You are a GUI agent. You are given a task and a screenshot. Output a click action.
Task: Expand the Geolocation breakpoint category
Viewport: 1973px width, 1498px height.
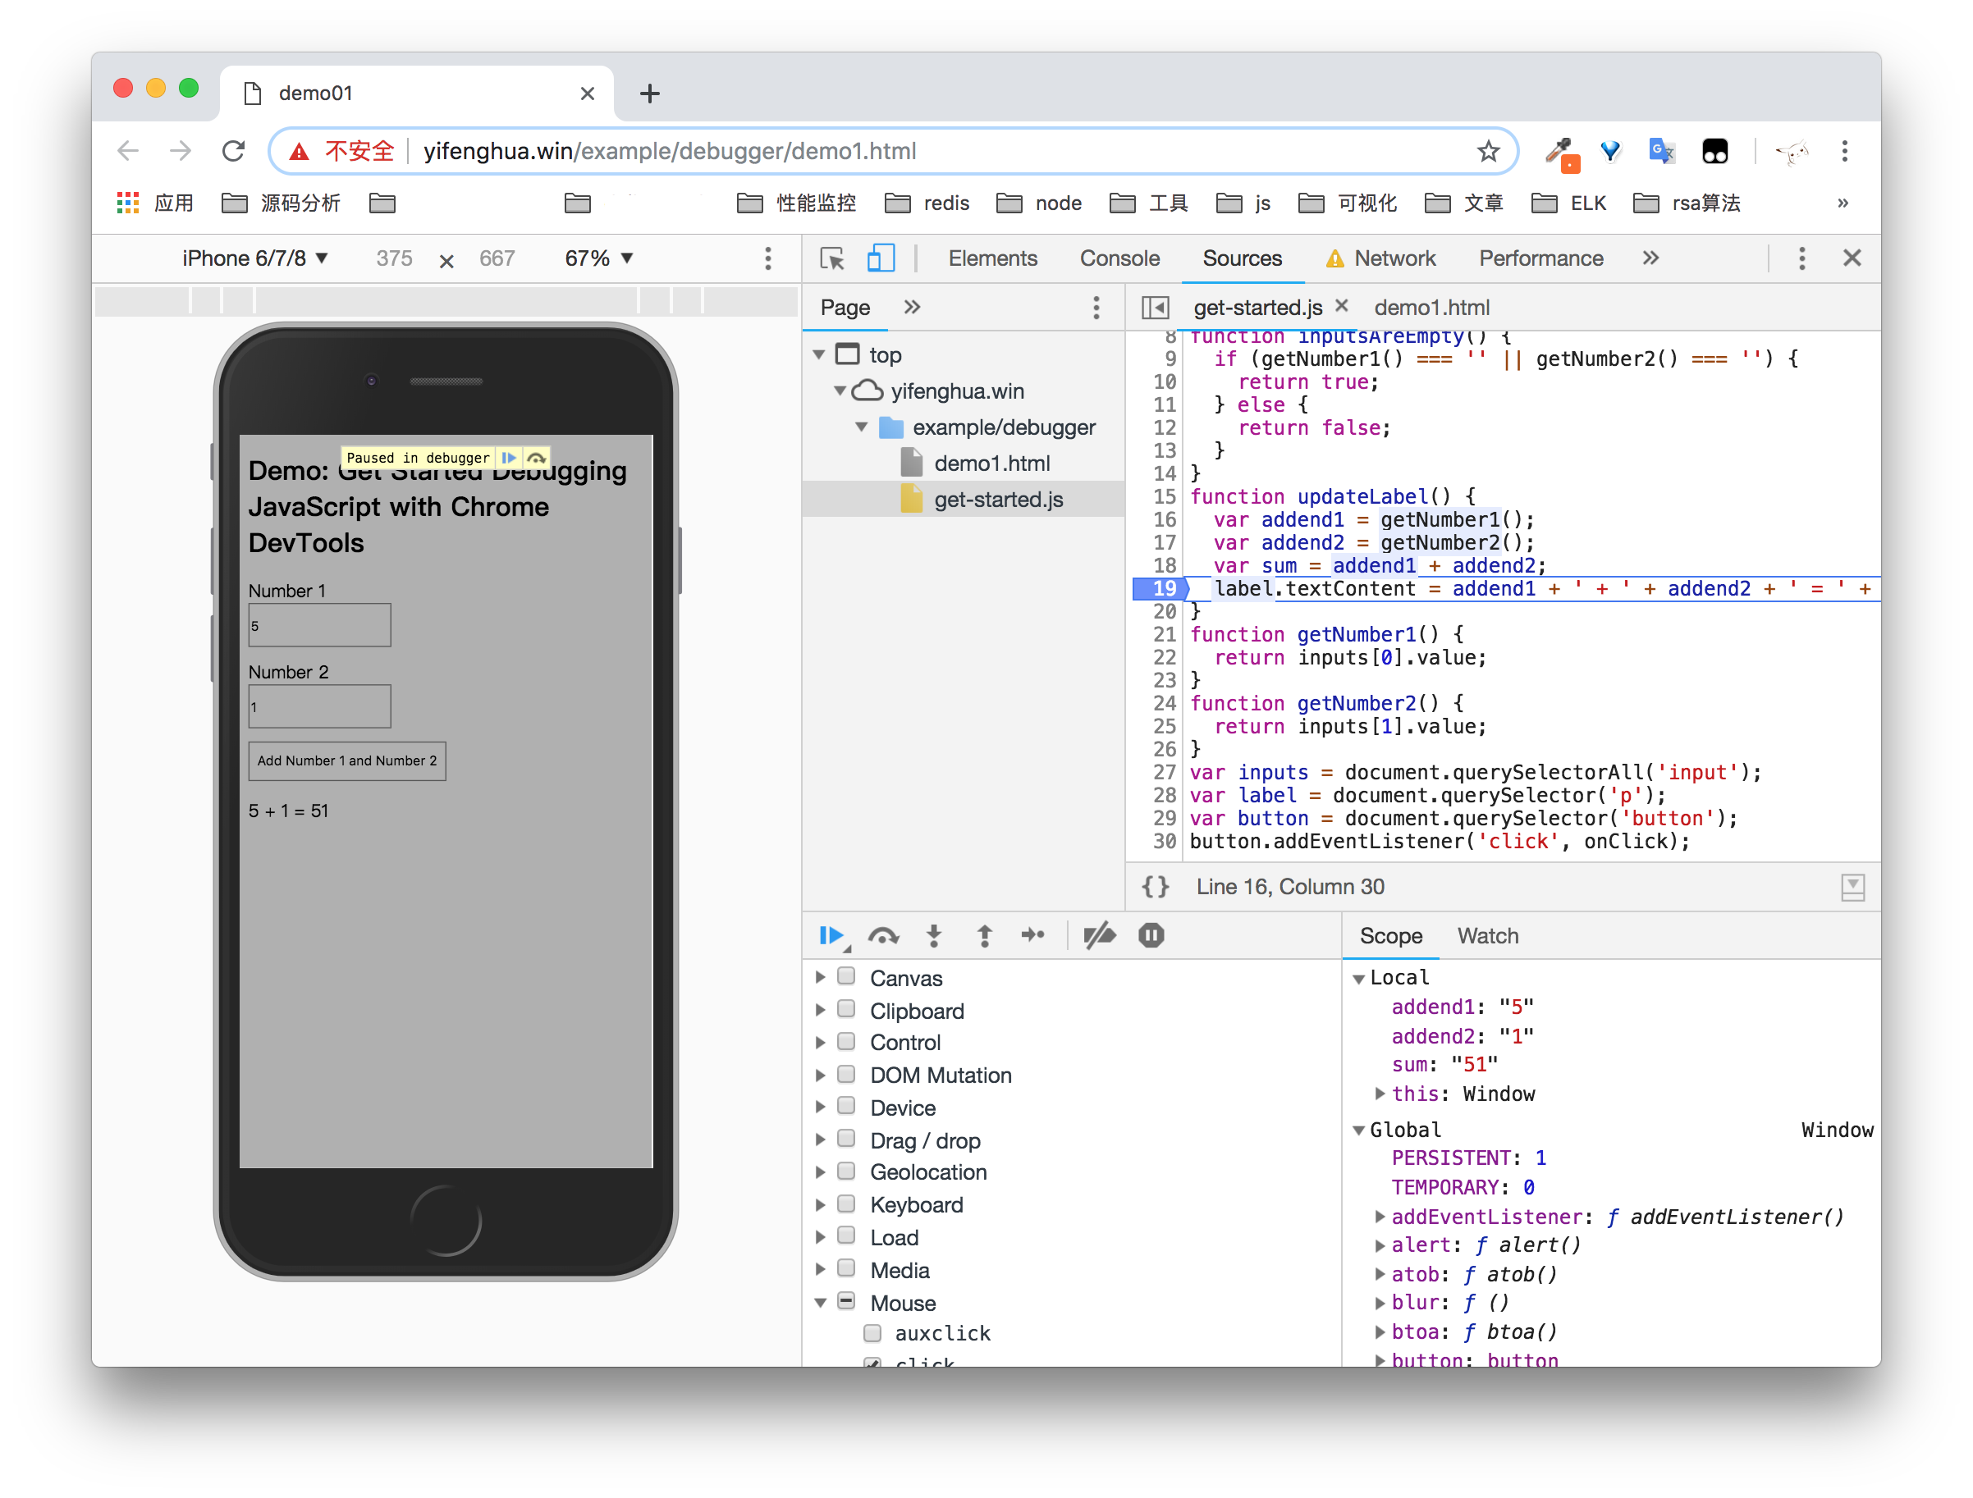(x=821, y=1171)
